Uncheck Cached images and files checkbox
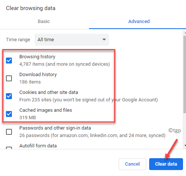 point(9,114)
